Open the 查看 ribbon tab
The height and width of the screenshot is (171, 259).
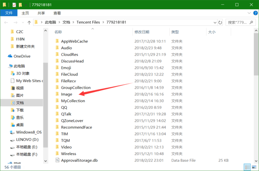[x=57, y=13]
